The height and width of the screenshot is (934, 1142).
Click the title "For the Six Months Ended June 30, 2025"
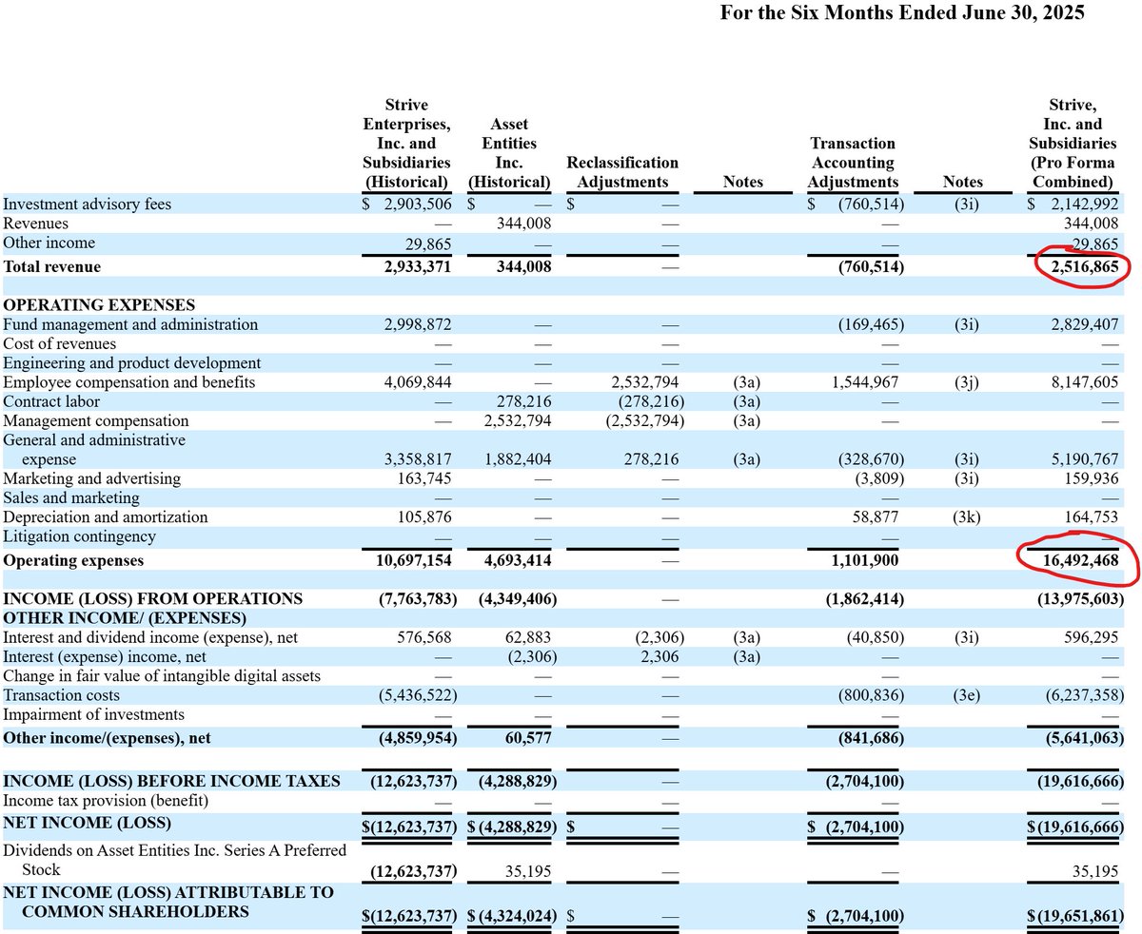[x=902, y=13]
